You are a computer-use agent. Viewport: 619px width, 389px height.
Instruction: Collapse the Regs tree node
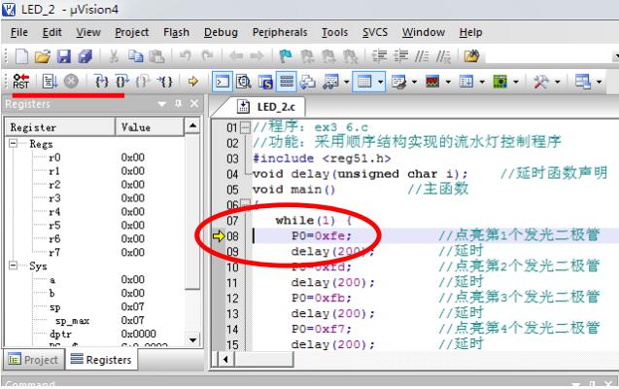tap(13, 143)
